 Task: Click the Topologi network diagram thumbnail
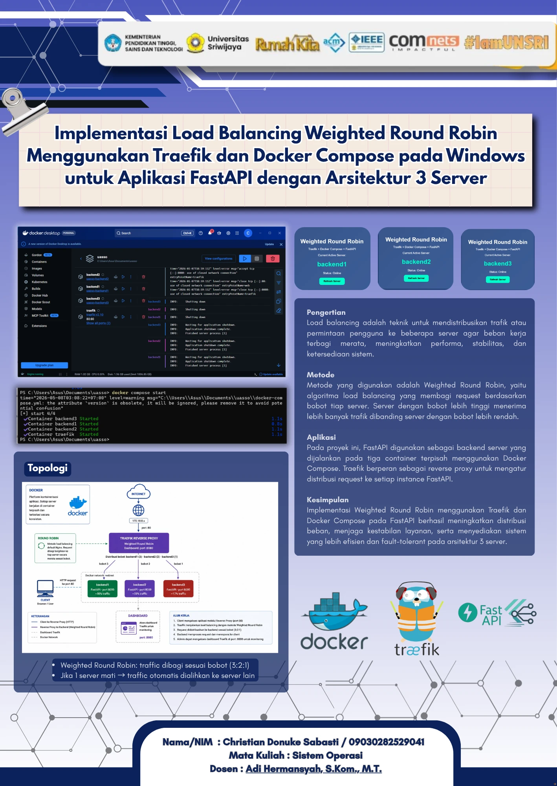tap(150, 567)
